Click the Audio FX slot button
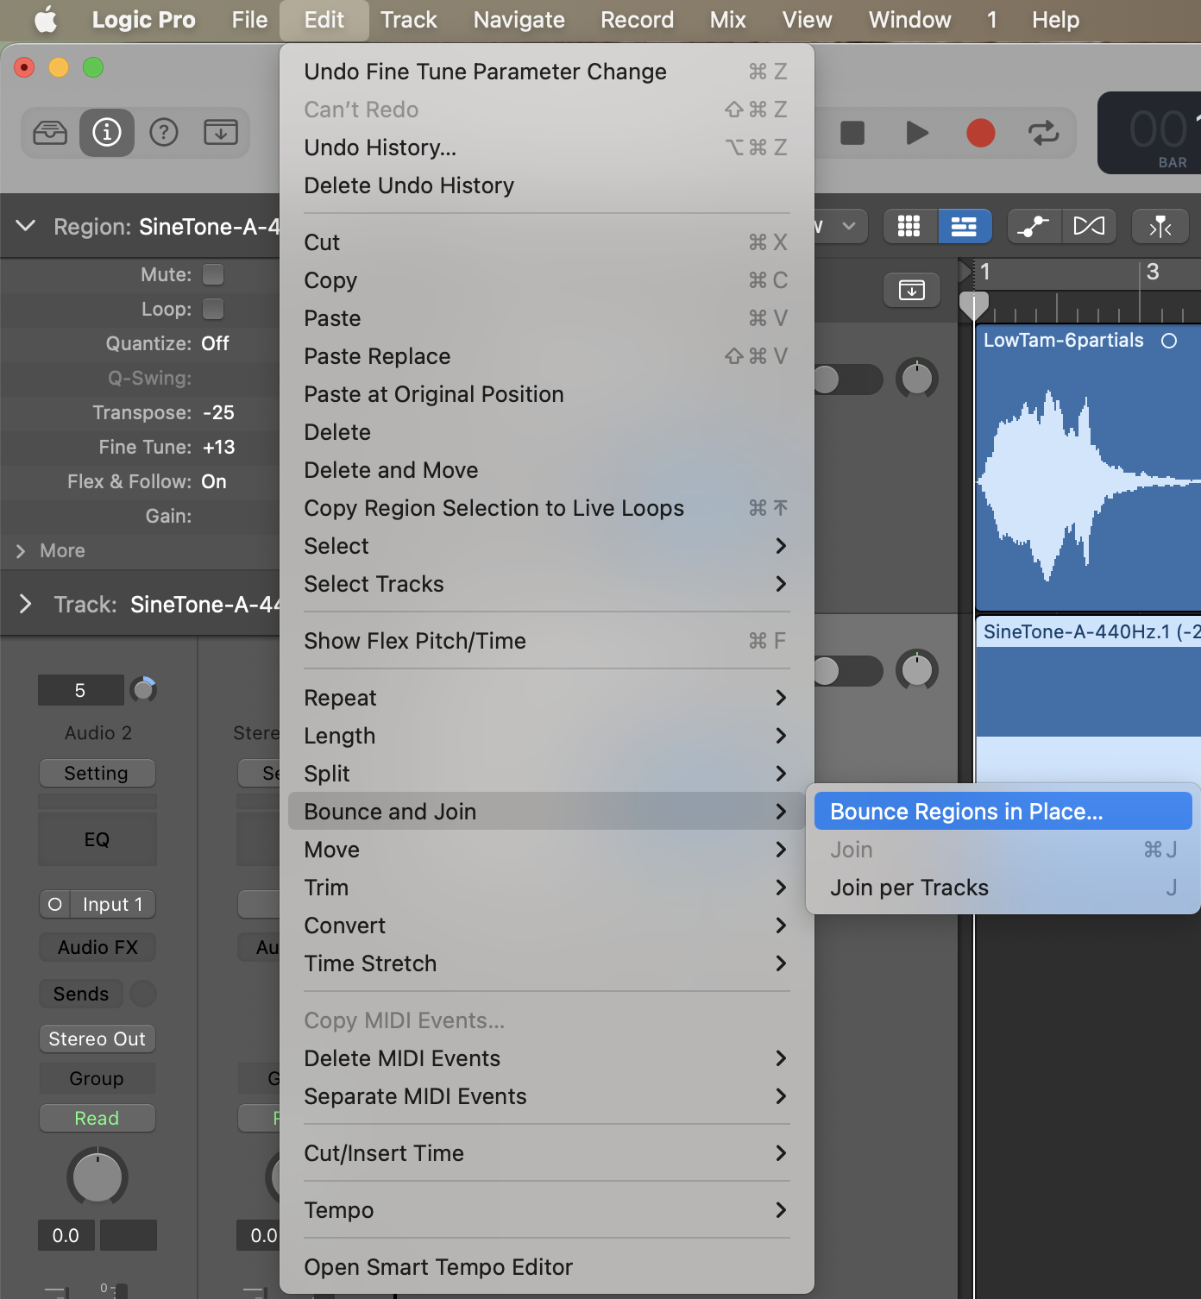The height and width of the screenshot is (1299, 1201). tap(97, 947)
